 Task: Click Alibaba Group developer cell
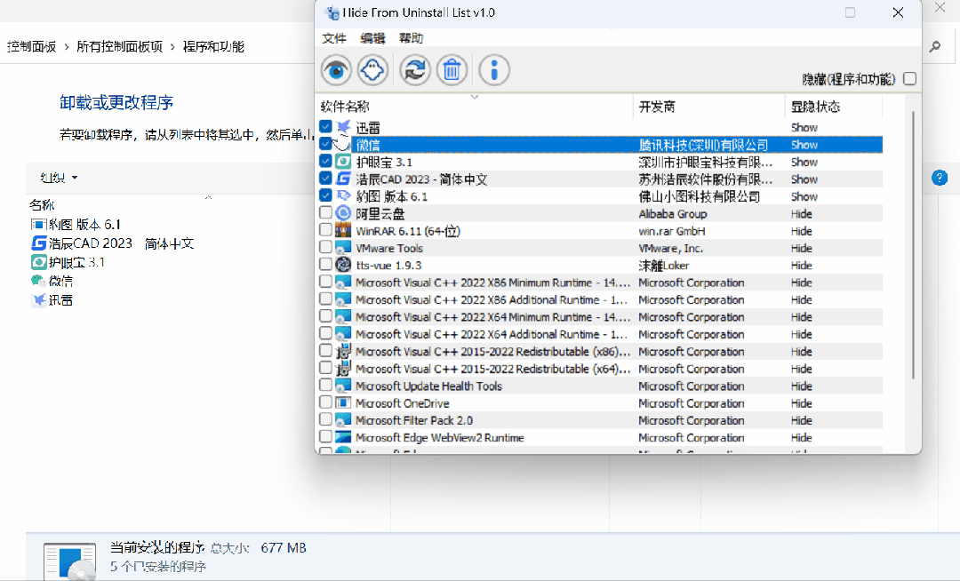[672, 214]
